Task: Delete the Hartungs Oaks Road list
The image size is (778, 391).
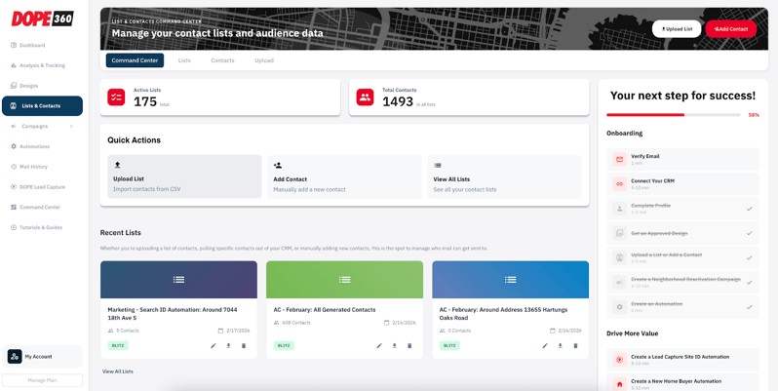Action: click(x=575, y=345)
